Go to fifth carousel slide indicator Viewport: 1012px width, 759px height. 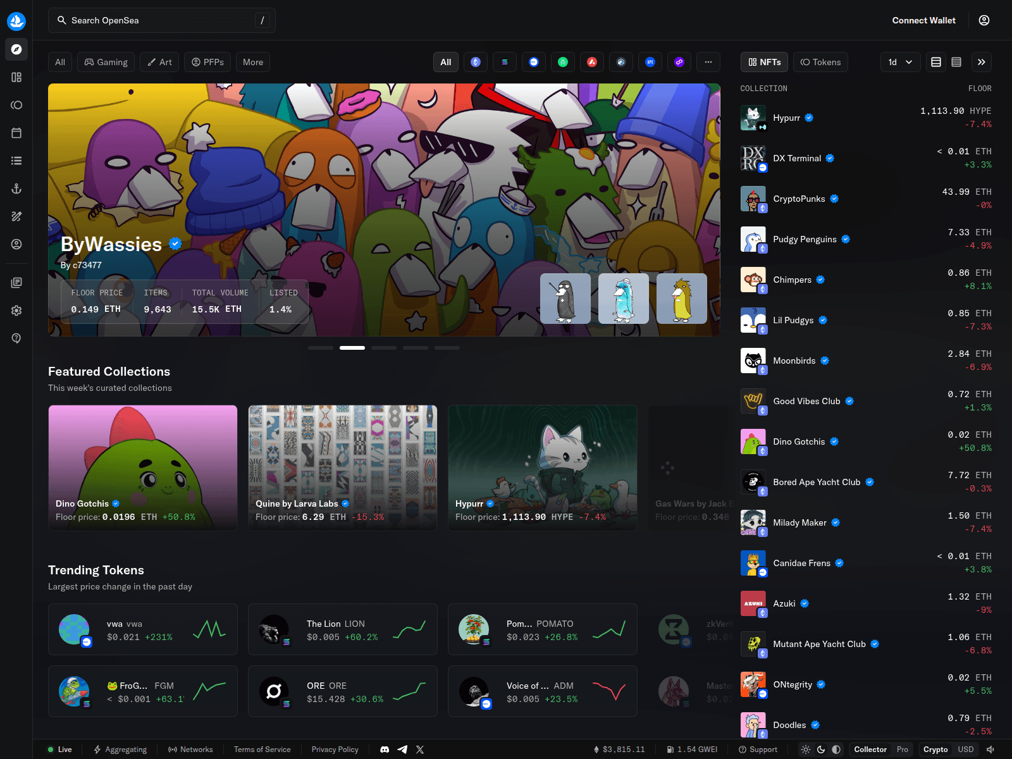click(x=447, y=348)
